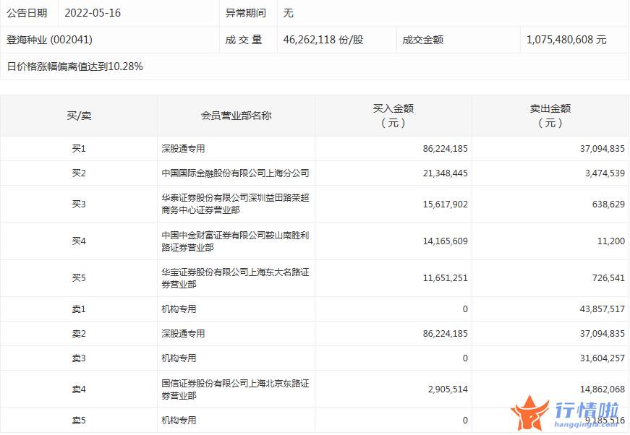
Task: Select buy amount 86,224,185 in 卖2 row
Action: click(445, 333)
